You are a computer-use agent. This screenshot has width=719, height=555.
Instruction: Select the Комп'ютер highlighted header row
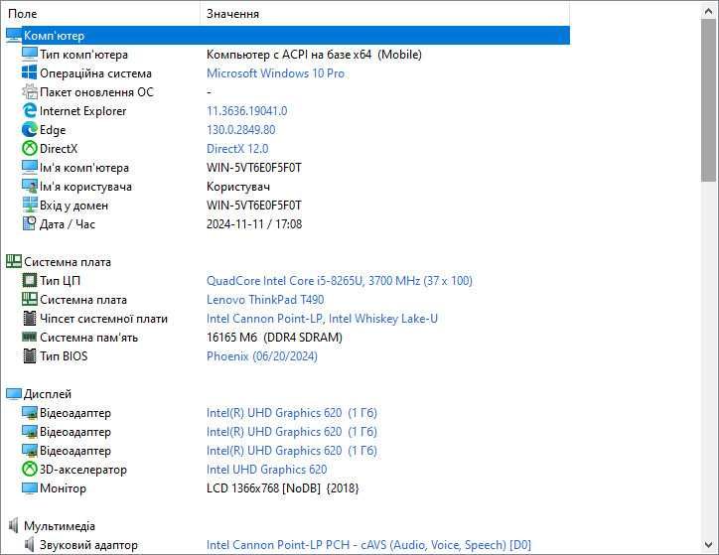[x=296, y=36]
